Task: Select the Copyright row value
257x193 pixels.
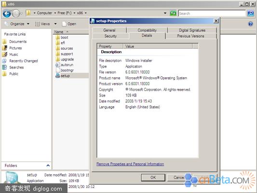Action: coord(158,90)
